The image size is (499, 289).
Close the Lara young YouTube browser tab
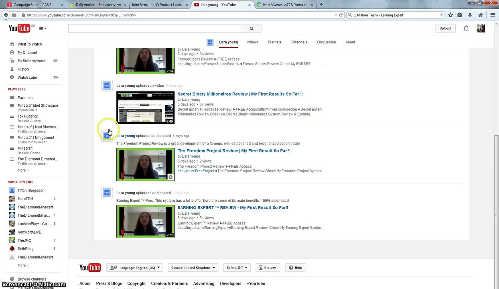249,5
